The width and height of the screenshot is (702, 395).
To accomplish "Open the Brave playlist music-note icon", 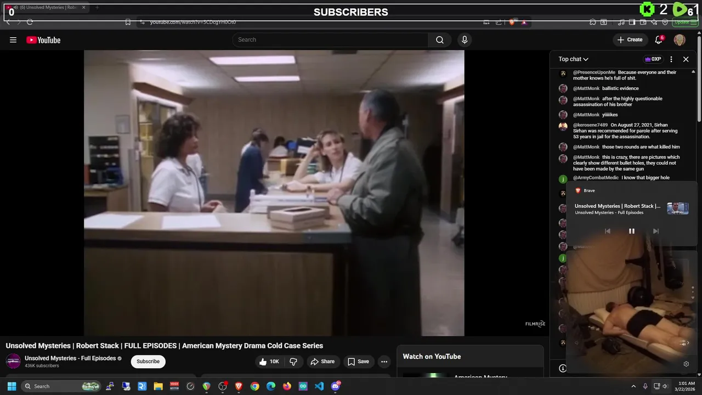I will pos(621,22).
